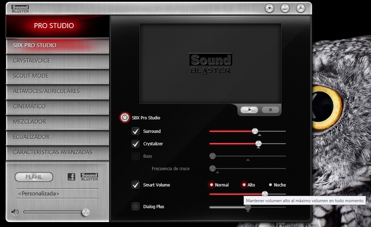
Task: Minimize the Sound Blaster window
Action: 285,8
